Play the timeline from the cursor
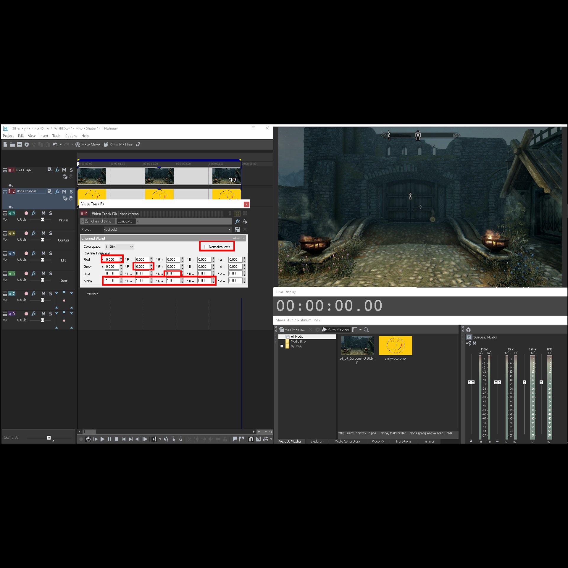Image resolution: width=568 pixels, height=568 pixels. pos(102,439)
